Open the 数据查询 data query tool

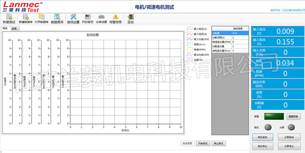point(57,17)
